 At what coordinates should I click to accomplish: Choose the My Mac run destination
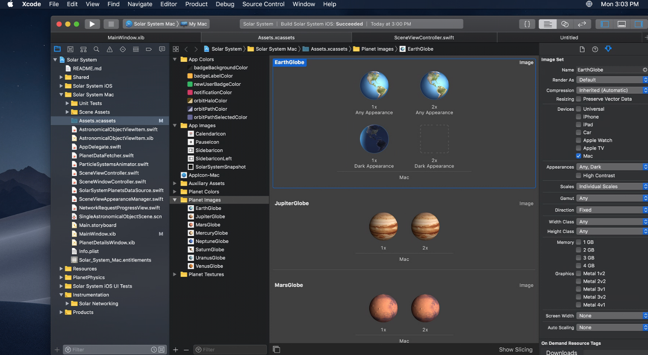(x=194, y=24)
